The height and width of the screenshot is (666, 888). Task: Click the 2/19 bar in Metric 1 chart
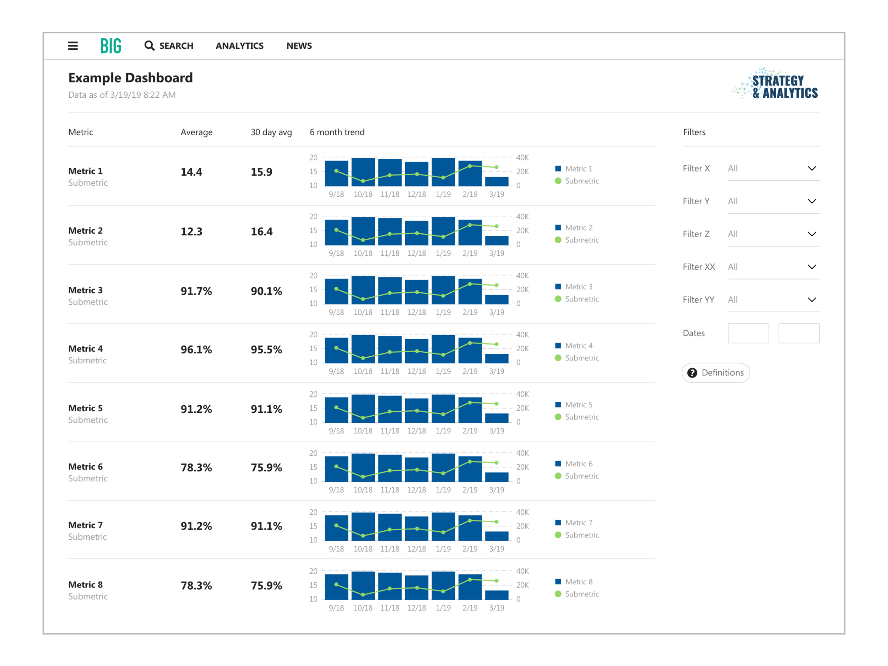pos(470,179)
